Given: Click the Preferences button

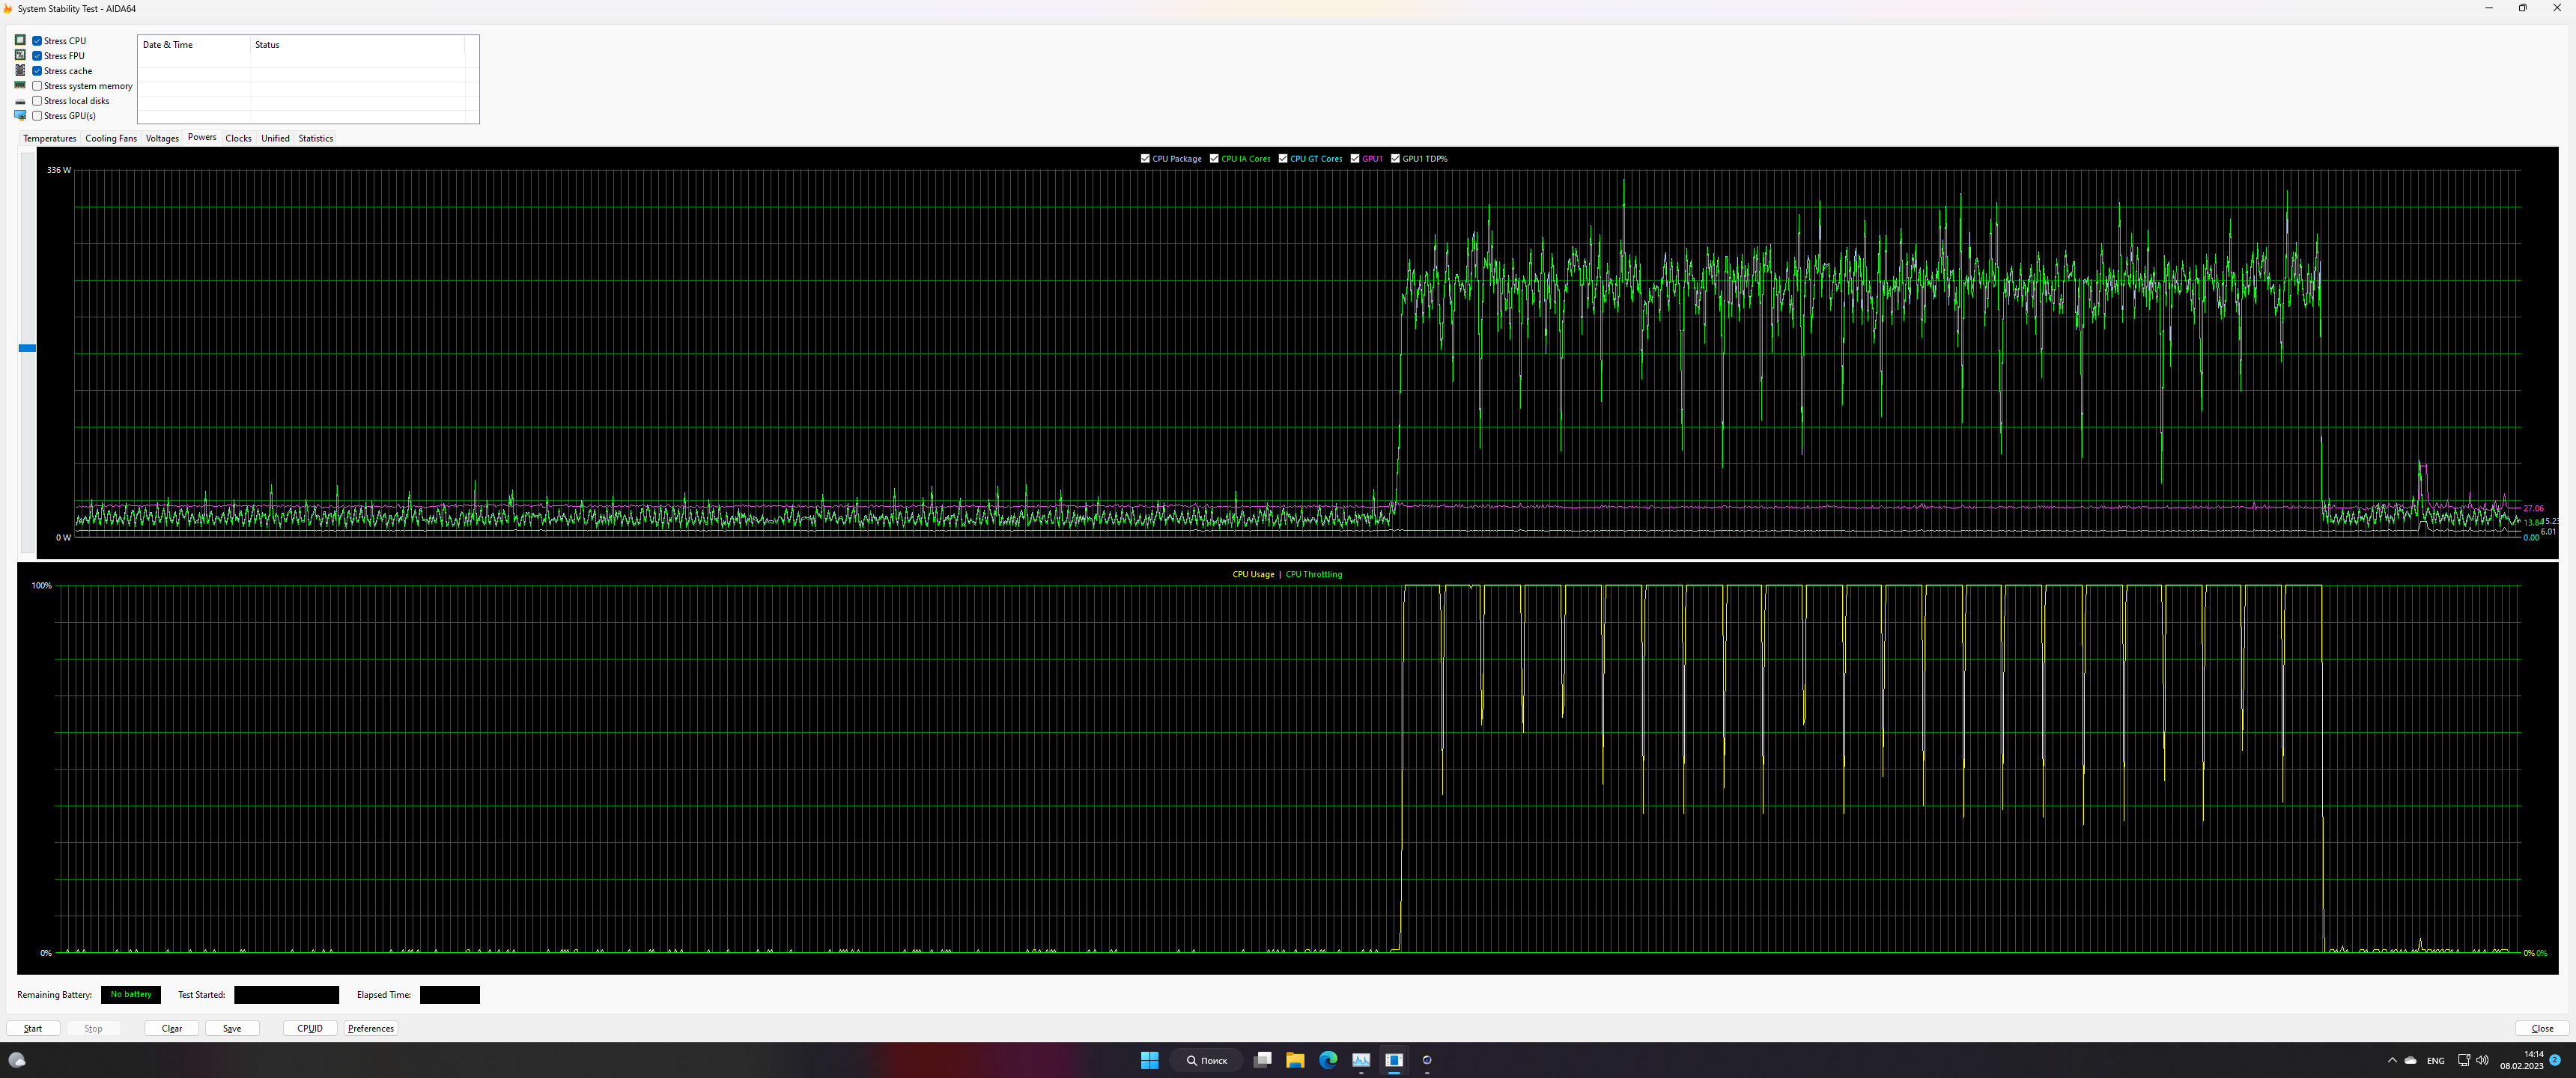Looking at the screenshot, I should [x=370, y=1028].
